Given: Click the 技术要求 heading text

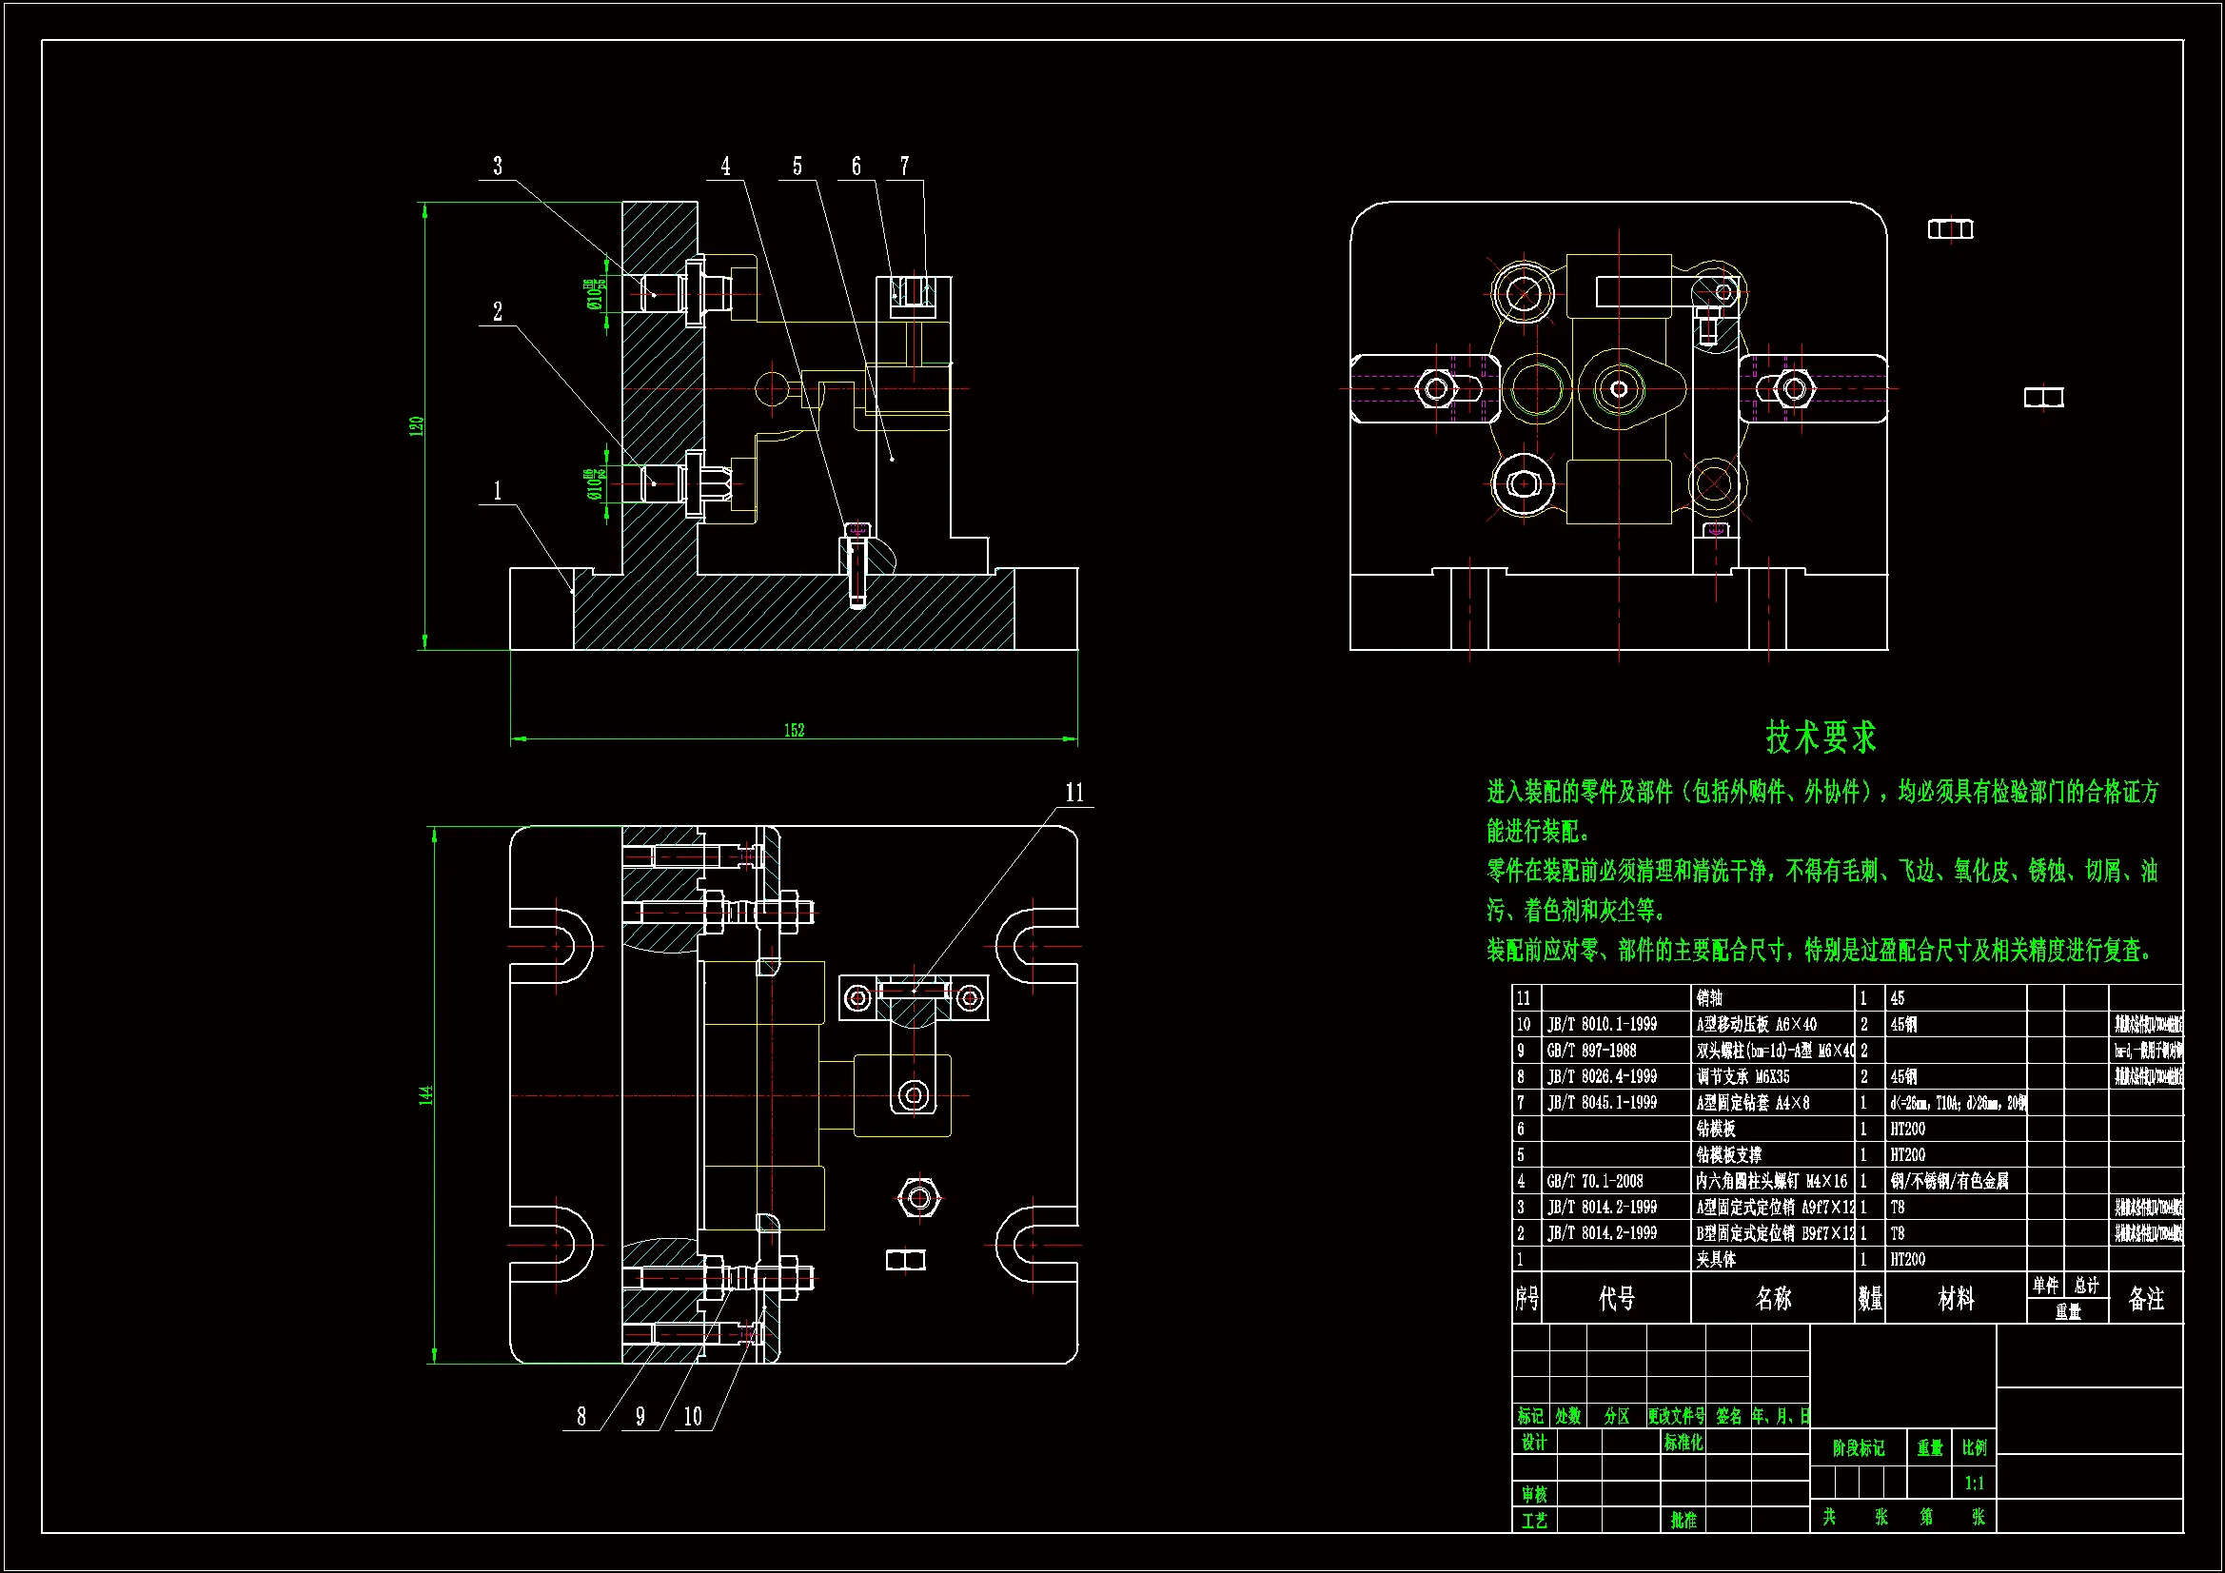Looking at the screenshot, I should 1820,737.
